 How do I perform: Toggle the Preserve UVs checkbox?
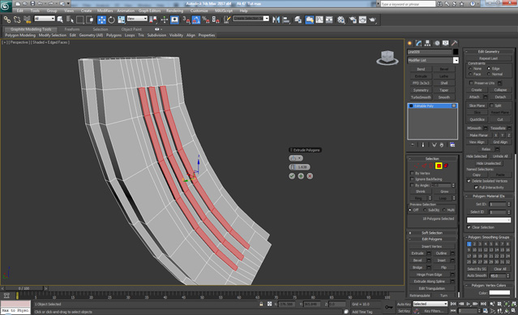(x=471, y=83)
